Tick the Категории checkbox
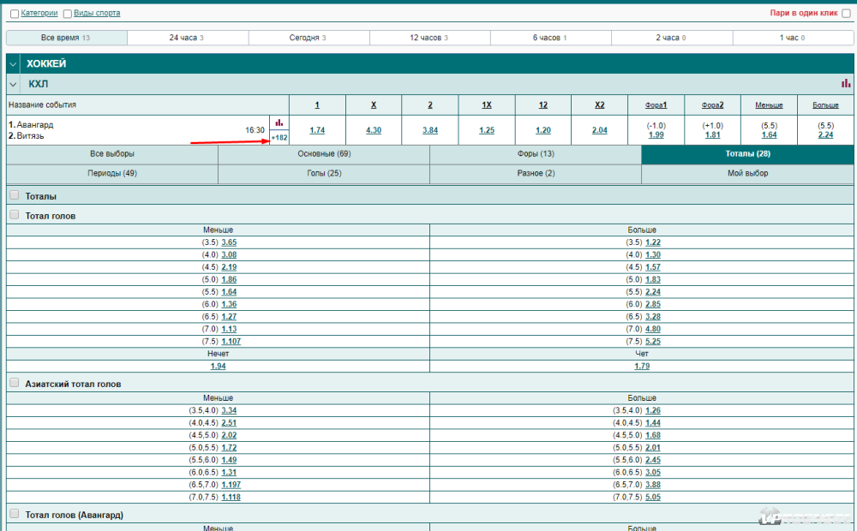This screenshot has width=857, height=531. [x=14, y=14]
